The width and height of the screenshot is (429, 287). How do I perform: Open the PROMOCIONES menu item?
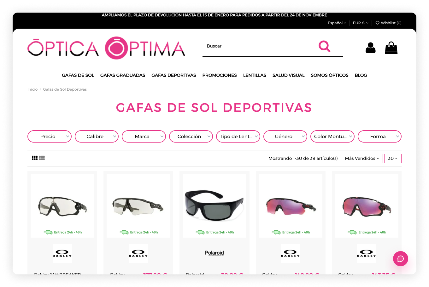click(x=220, y=75)
